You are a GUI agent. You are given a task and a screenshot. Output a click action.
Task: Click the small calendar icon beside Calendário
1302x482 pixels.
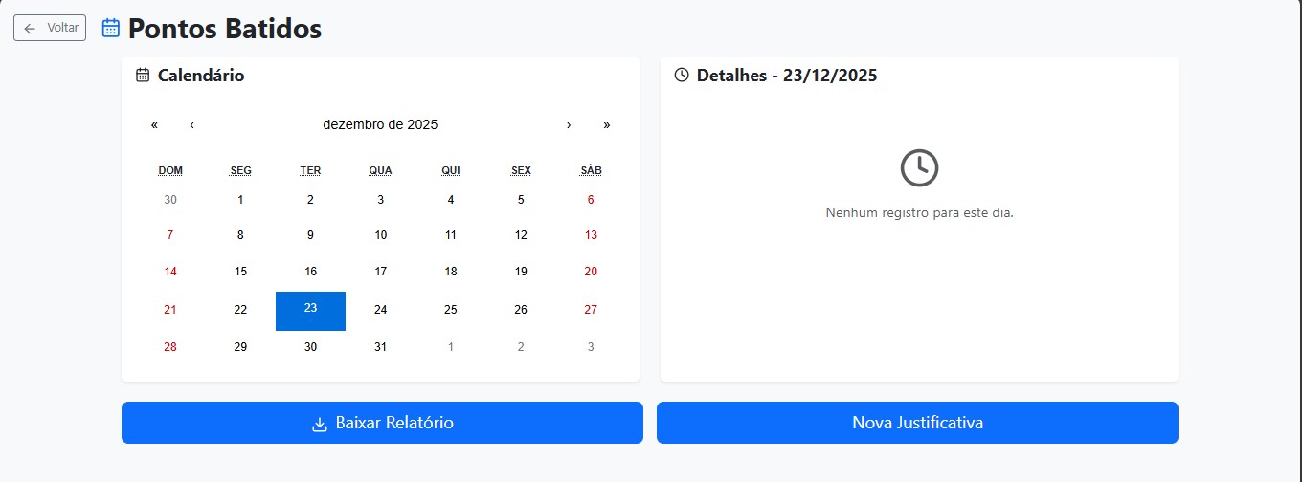tap(143, 76)
